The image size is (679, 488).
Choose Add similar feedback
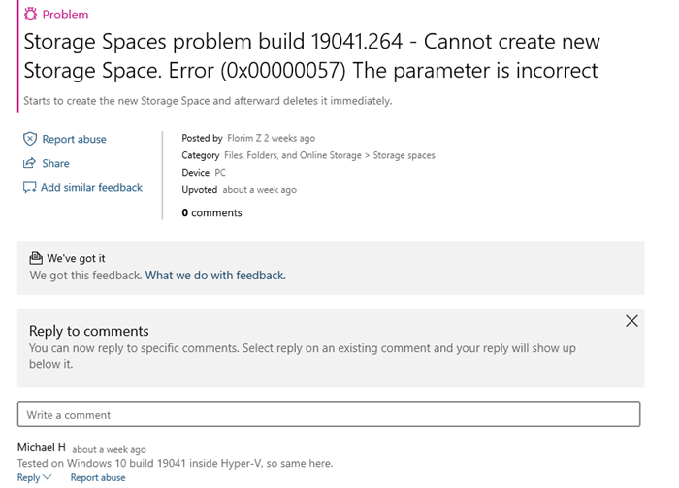(91, 187)
